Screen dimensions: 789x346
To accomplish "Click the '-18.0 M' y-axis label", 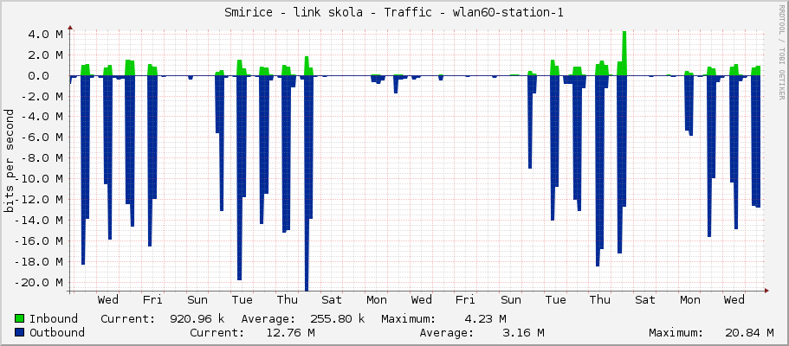I will tap(38, 261).
